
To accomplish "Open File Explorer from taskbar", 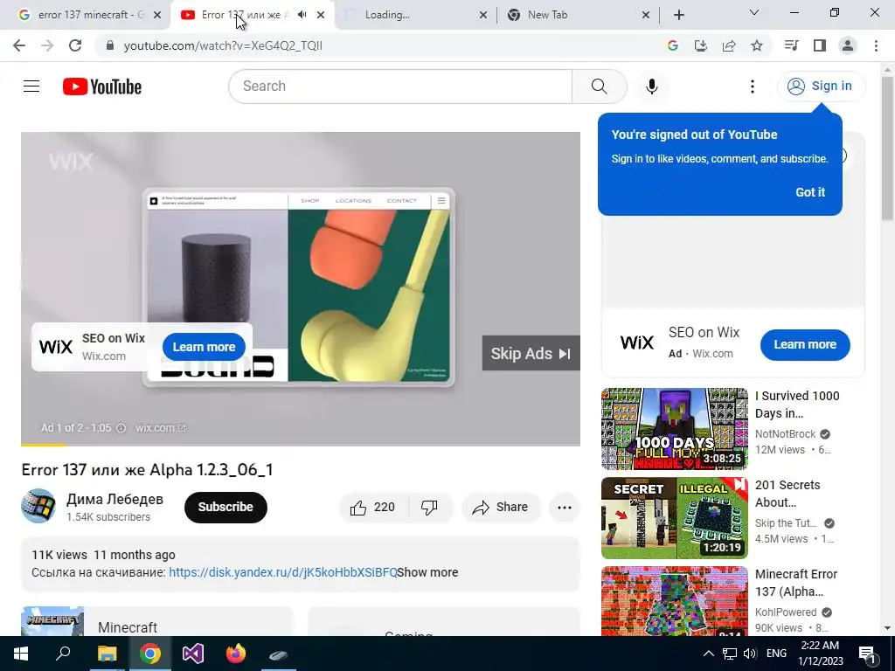I will (x=107, y=654).
